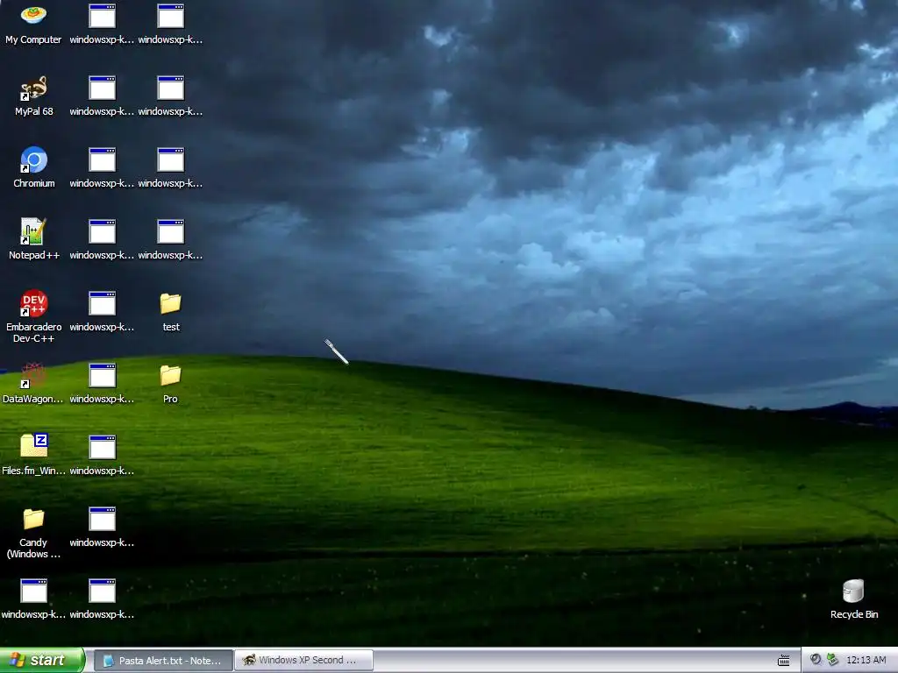Select the DataWagon desktop shortcut

[33, 375]
